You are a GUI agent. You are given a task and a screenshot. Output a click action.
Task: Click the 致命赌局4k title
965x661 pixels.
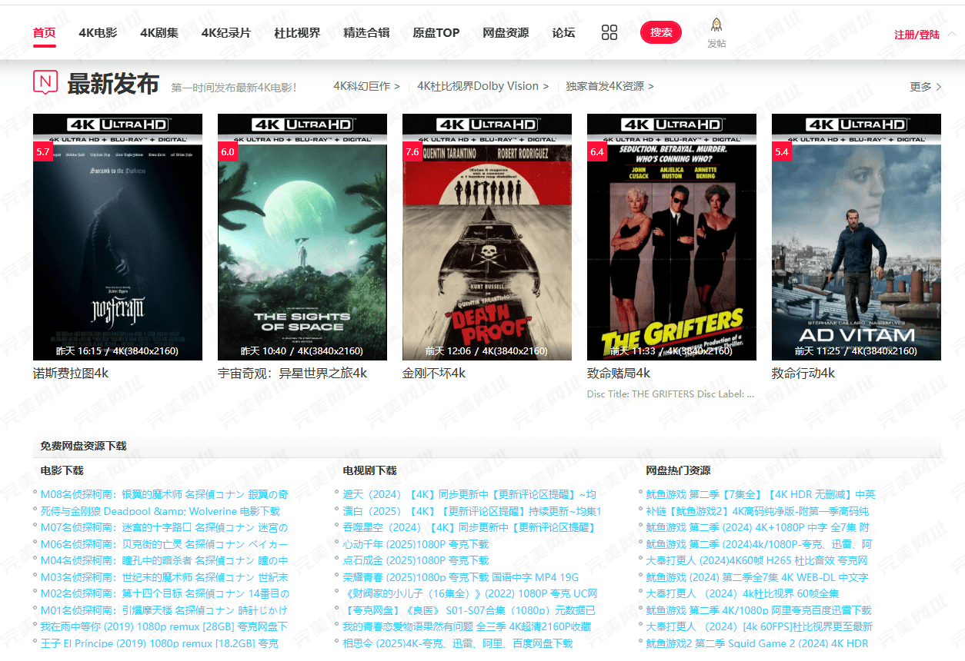(619, 374)
